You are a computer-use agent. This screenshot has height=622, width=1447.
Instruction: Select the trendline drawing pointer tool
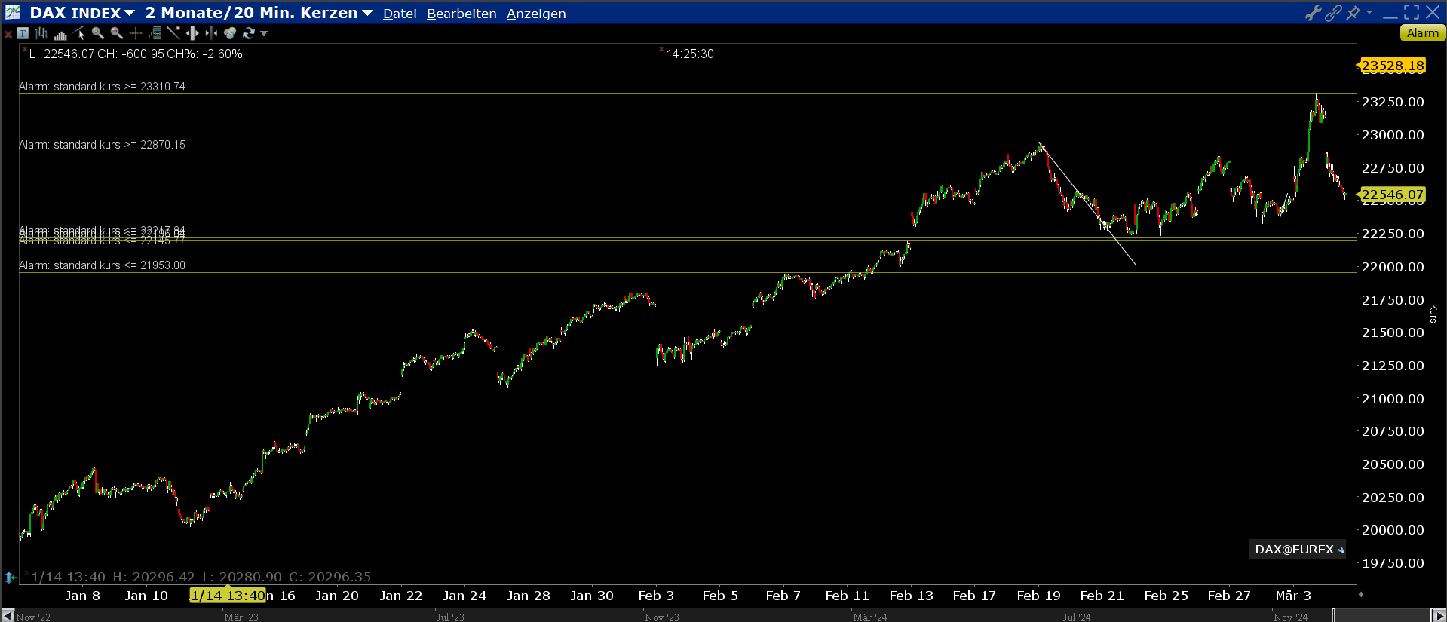[x=79, y=33]
